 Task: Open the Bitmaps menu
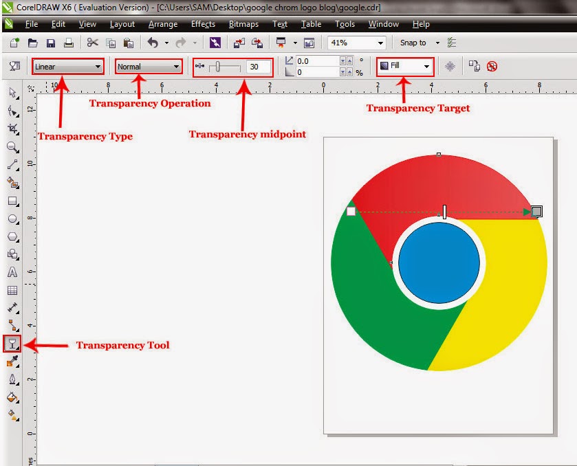pyautogui.click(x=243, y=24)
